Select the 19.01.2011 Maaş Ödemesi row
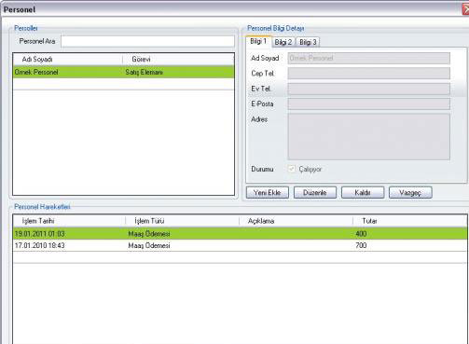 240,233
